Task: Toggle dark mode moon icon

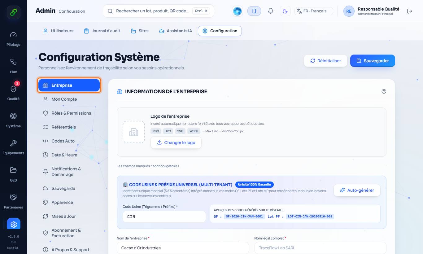Action: 285,11
